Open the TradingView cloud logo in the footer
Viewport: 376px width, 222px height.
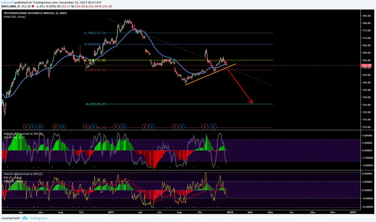[x=25, y=218]
